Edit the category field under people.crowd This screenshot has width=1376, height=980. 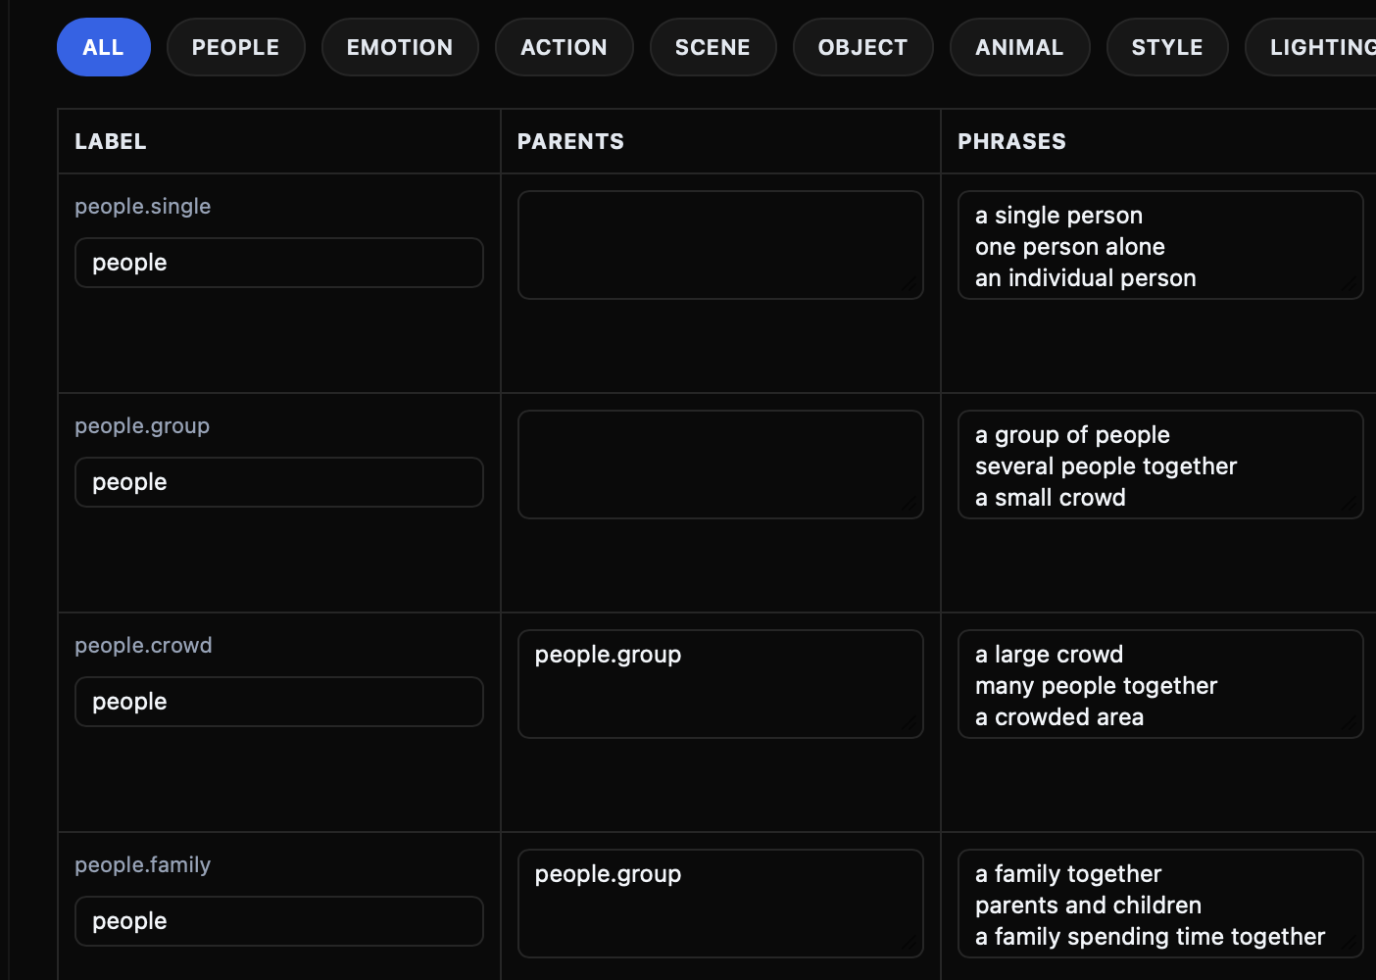tap(278, 702)
